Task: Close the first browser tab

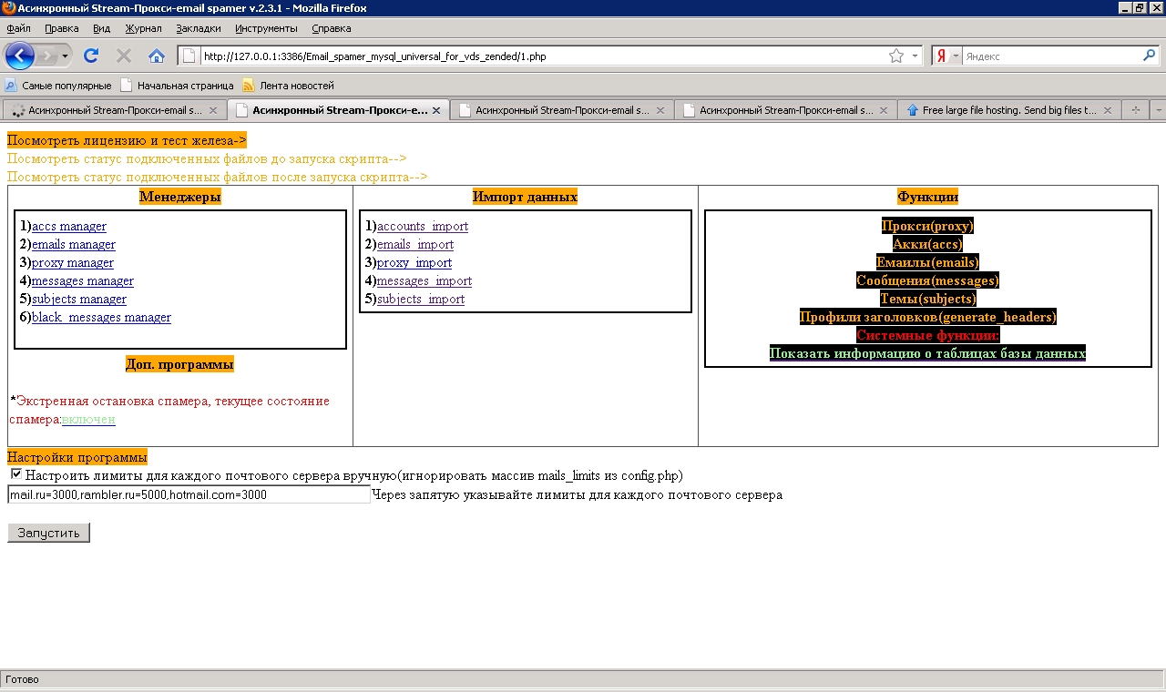Action: (x=213, y=110)
